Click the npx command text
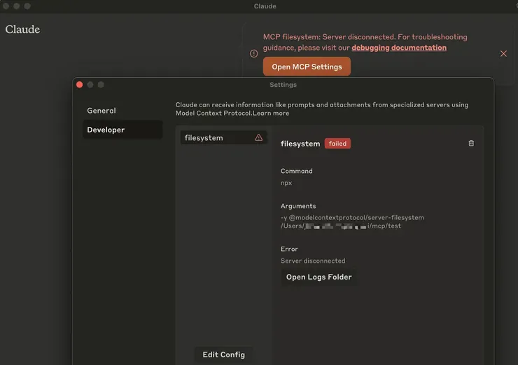The width and height of the screenshot is (518, 365). (x=286, y=183)
